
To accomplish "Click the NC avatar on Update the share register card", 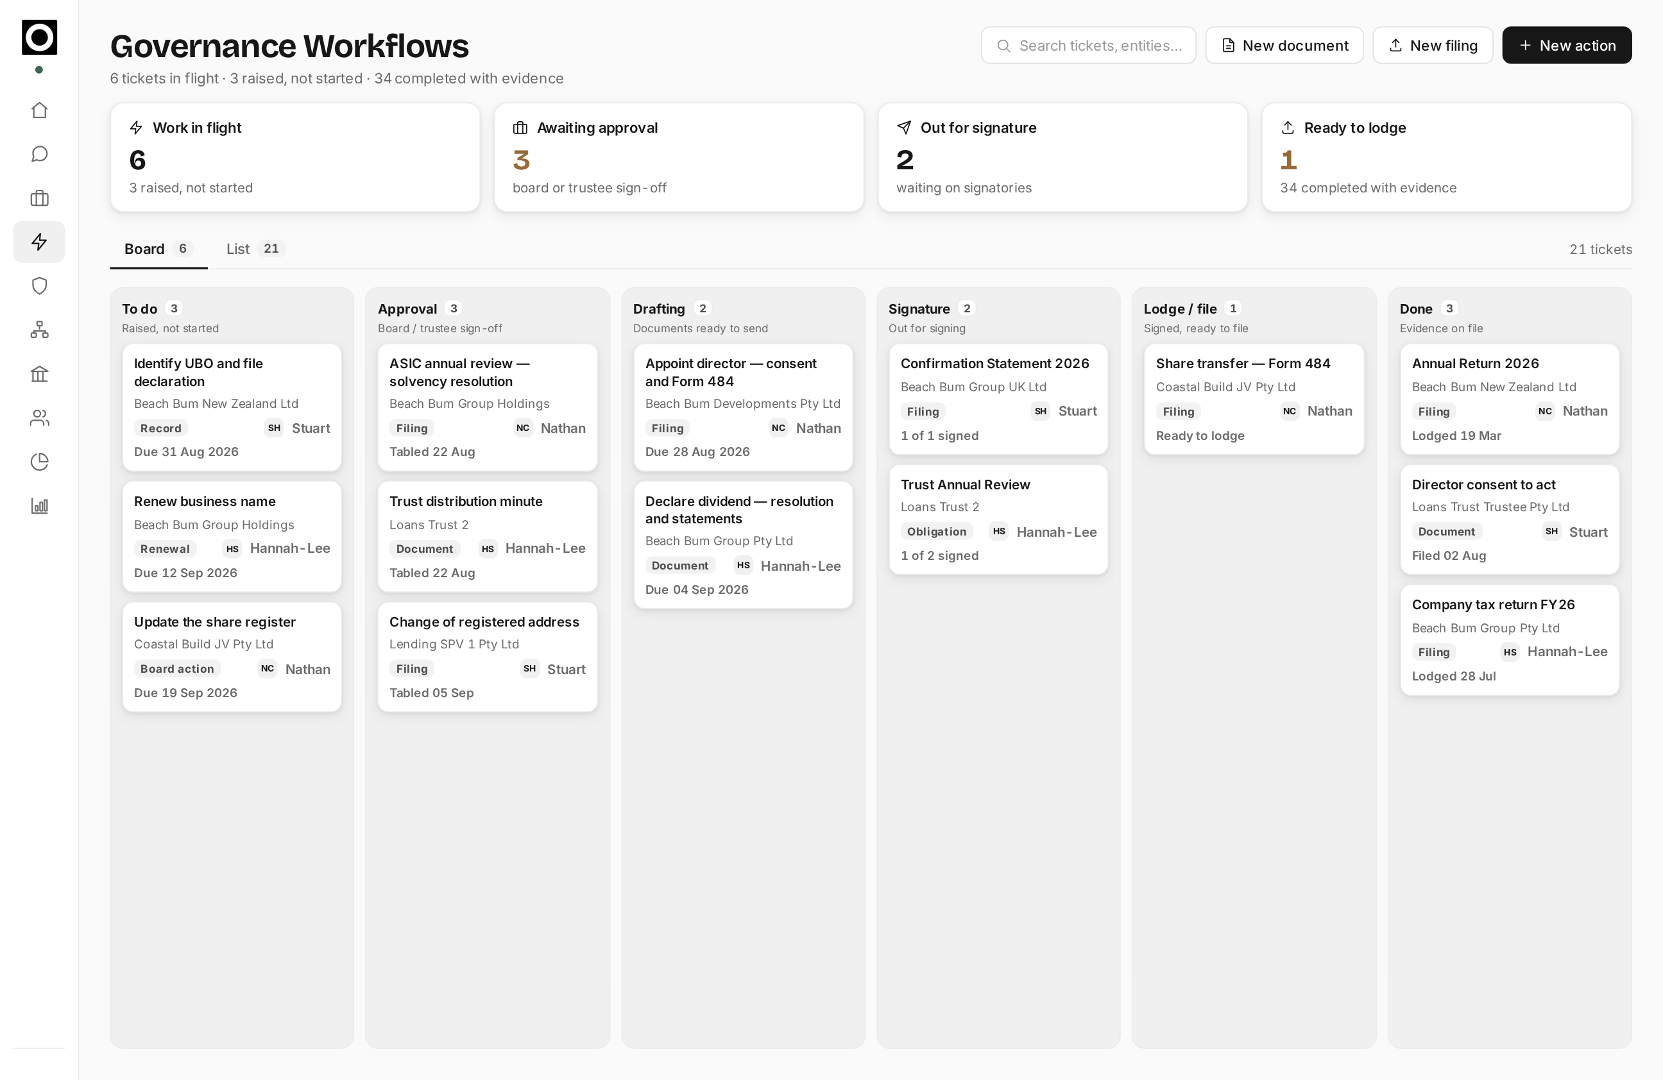I will pos(267,670).
